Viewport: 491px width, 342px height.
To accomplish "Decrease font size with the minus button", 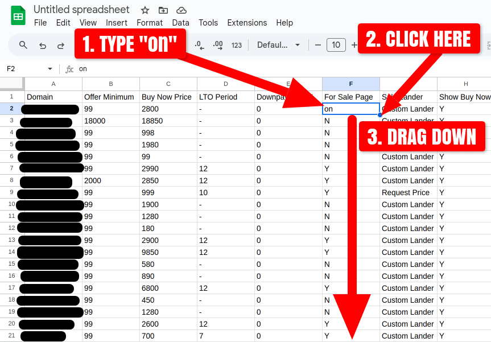I will [319, 45].
